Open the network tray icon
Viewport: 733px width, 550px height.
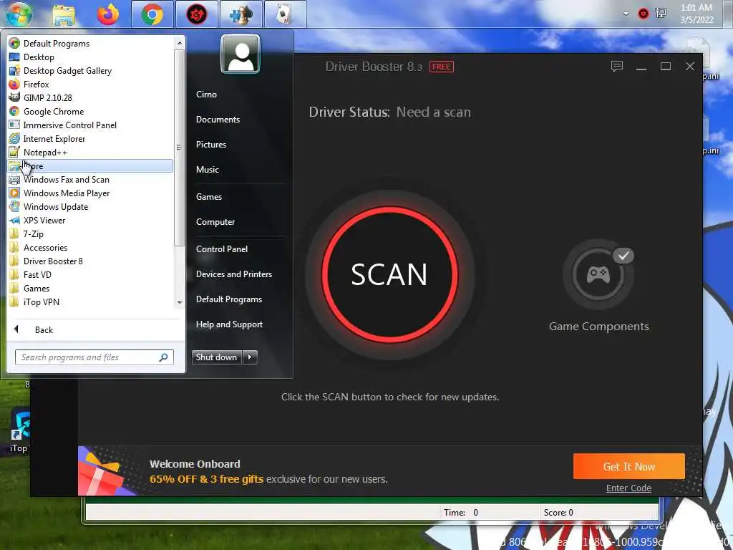(x=661, y=13)
